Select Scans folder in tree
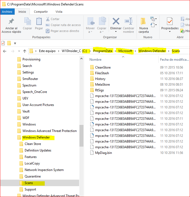This screenshot has height=197, width=190. 29,183
